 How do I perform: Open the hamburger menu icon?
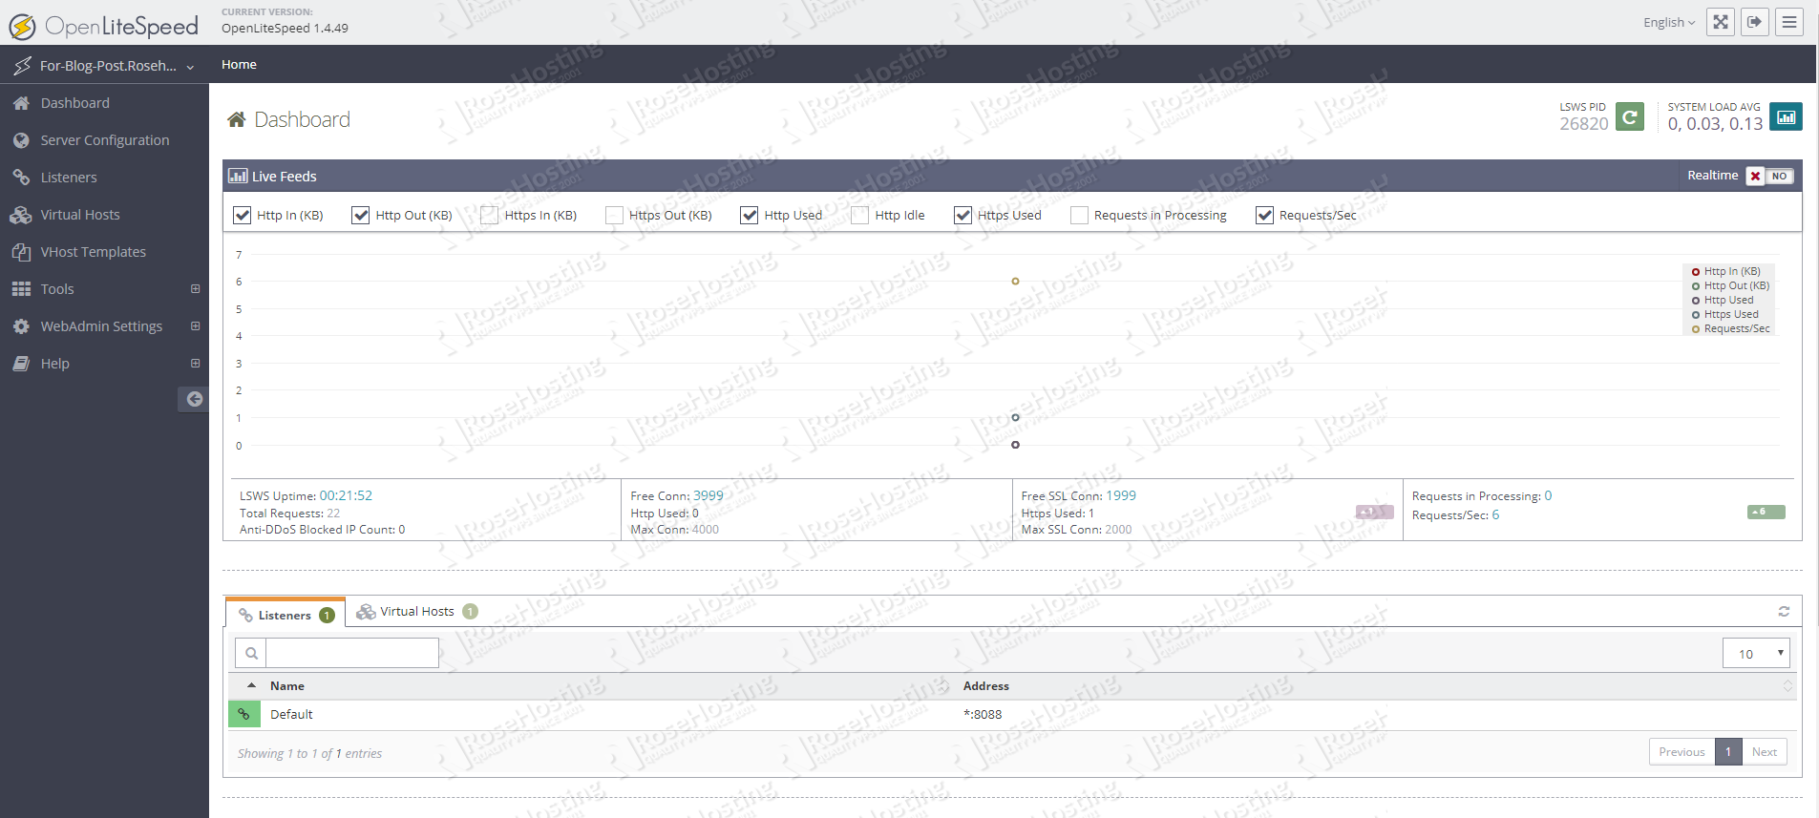(x=1789, y=22)
